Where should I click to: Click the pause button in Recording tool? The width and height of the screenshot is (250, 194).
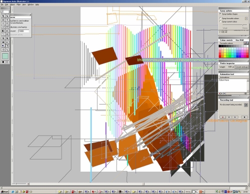tap(229, 117)
